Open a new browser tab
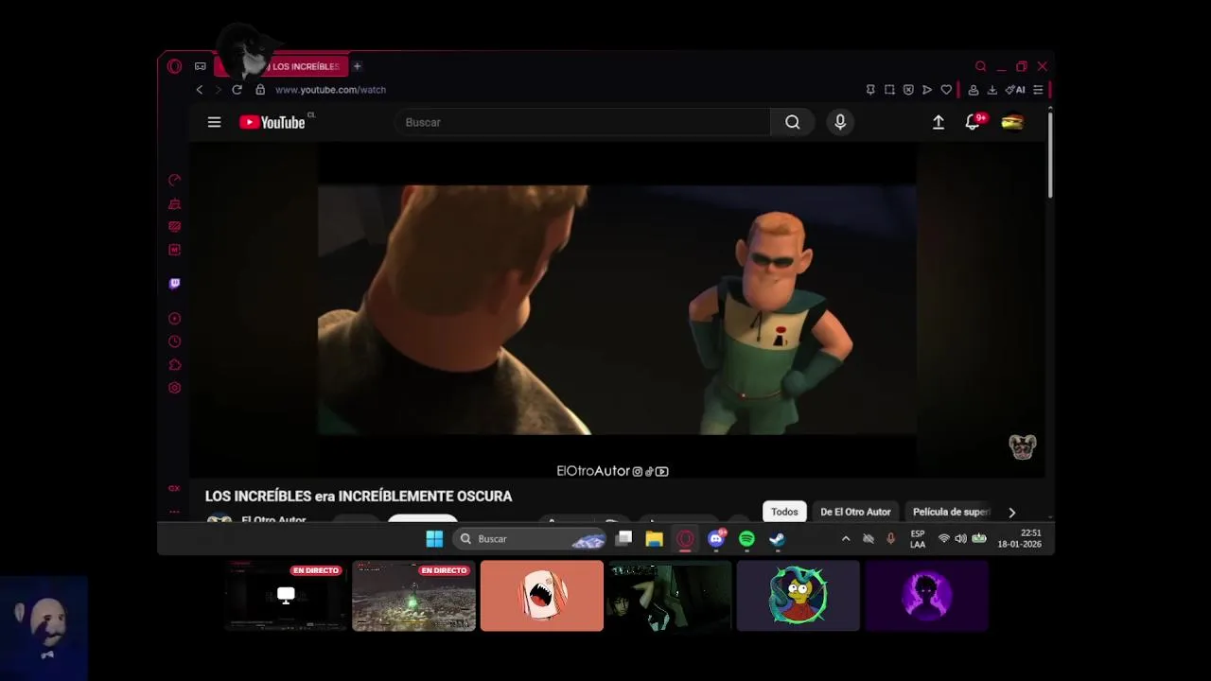 coord(357,66)
